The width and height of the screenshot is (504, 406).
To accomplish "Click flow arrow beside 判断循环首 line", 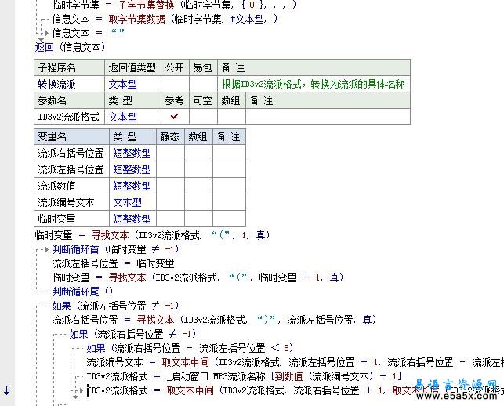I will click(x=47, y=249).
